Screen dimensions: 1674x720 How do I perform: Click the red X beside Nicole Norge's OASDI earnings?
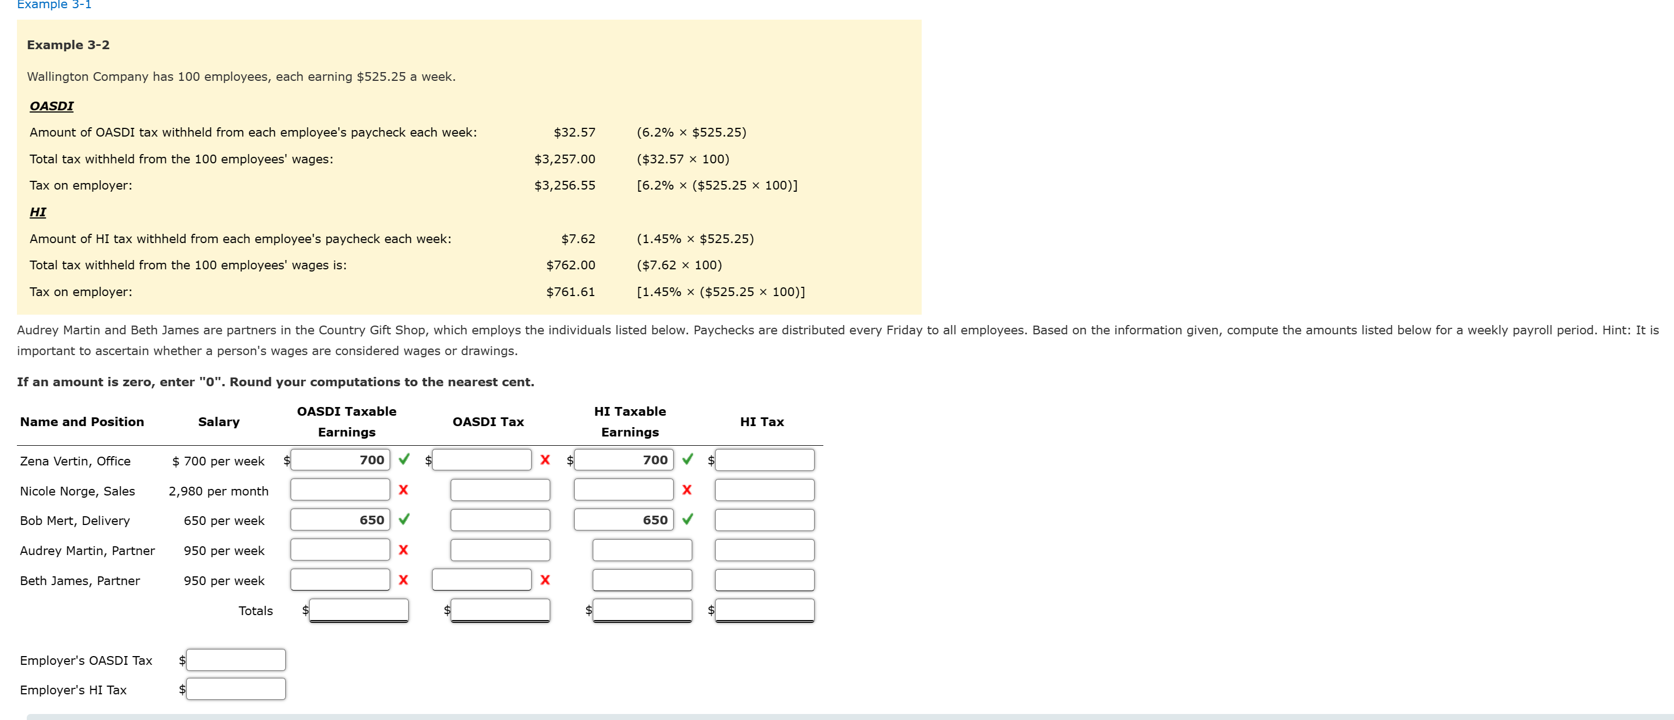(x=404, y=490)
